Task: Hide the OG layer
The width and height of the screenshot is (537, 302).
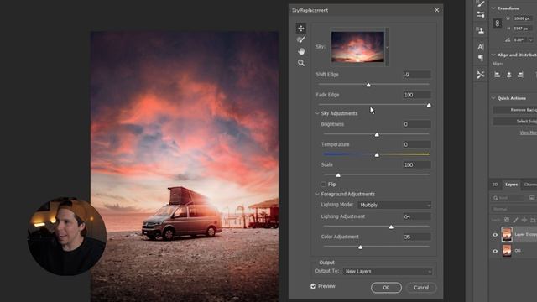Action: (495, 251)
